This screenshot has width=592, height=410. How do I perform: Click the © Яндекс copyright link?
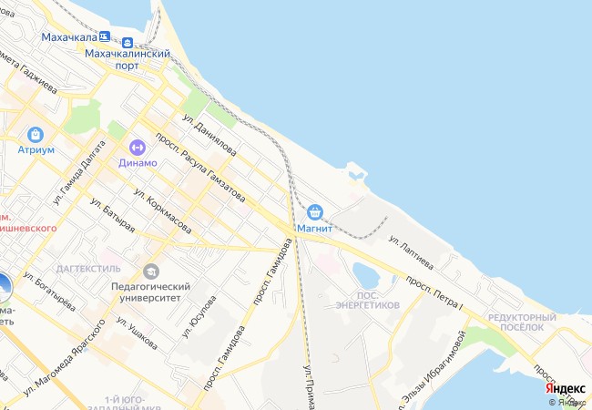click(567, 403)
